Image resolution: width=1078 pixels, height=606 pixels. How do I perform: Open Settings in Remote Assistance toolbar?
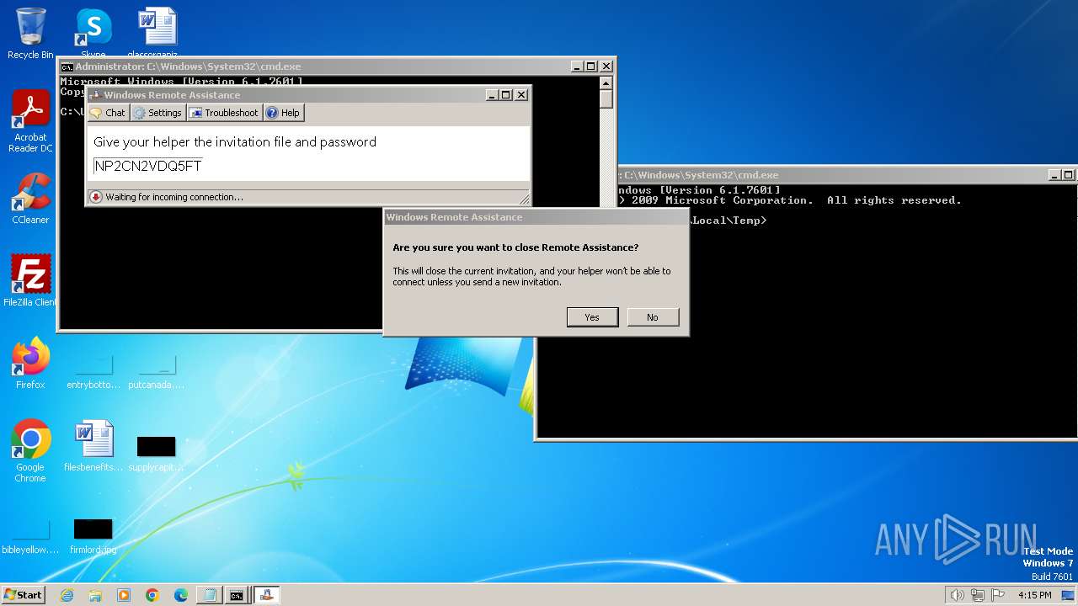pyautogui.click(x=157, y=113)
